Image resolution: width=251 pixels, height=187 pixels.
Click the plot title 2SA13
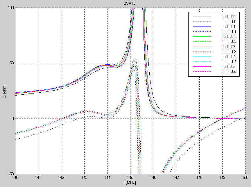(130, 3)
